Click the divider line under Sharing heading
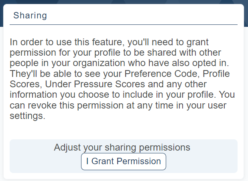248x181 pixels. point(124,25)
